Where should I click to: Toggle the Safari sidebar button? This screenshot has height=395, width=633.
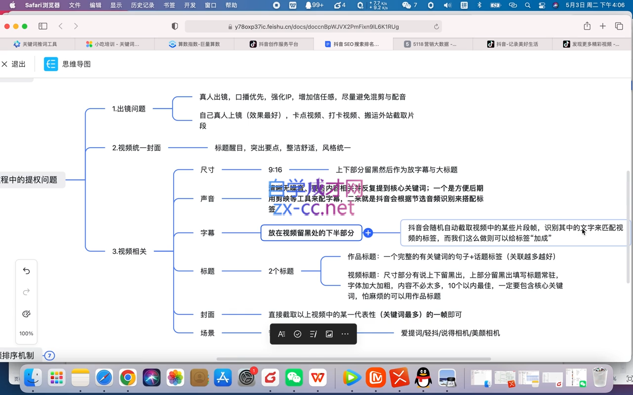pyautogui.click(x=43, y=26)
